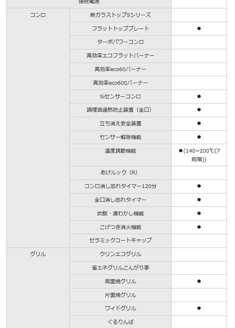
Task: Click the 温度調節機能 row label
Action: 120,151
